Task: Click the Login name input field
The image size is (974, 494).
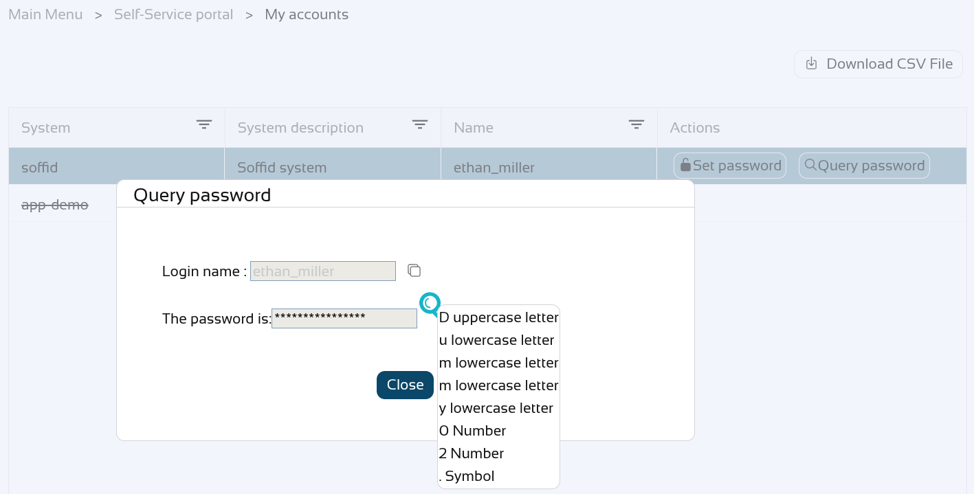Action: (323, 271)
